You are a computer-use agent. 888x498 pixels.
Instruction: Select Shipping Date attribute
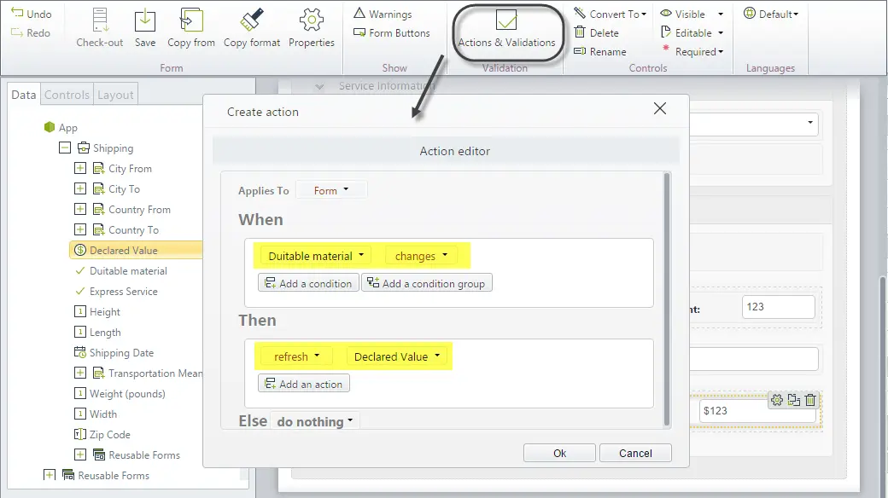pos(114,352)
